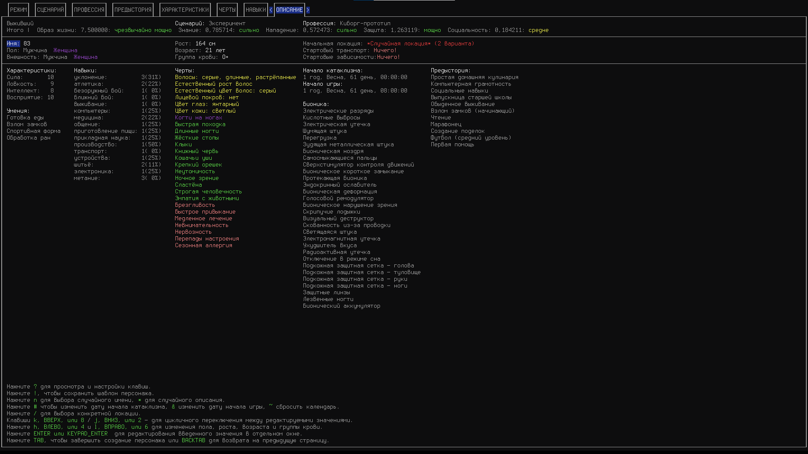
Task: Click the Возраст age value
Action: click(215, 50)
